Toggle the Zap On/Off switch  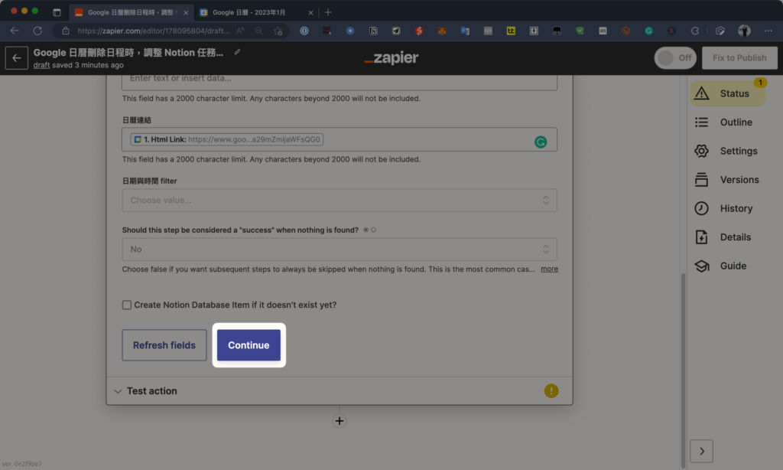[675, 58]
